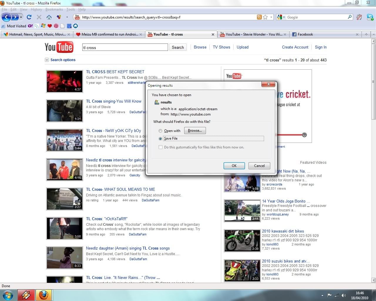Click the RSS feed icon in address bar
376x301 pixels.
pyautogui.click(x=259, y=17)
